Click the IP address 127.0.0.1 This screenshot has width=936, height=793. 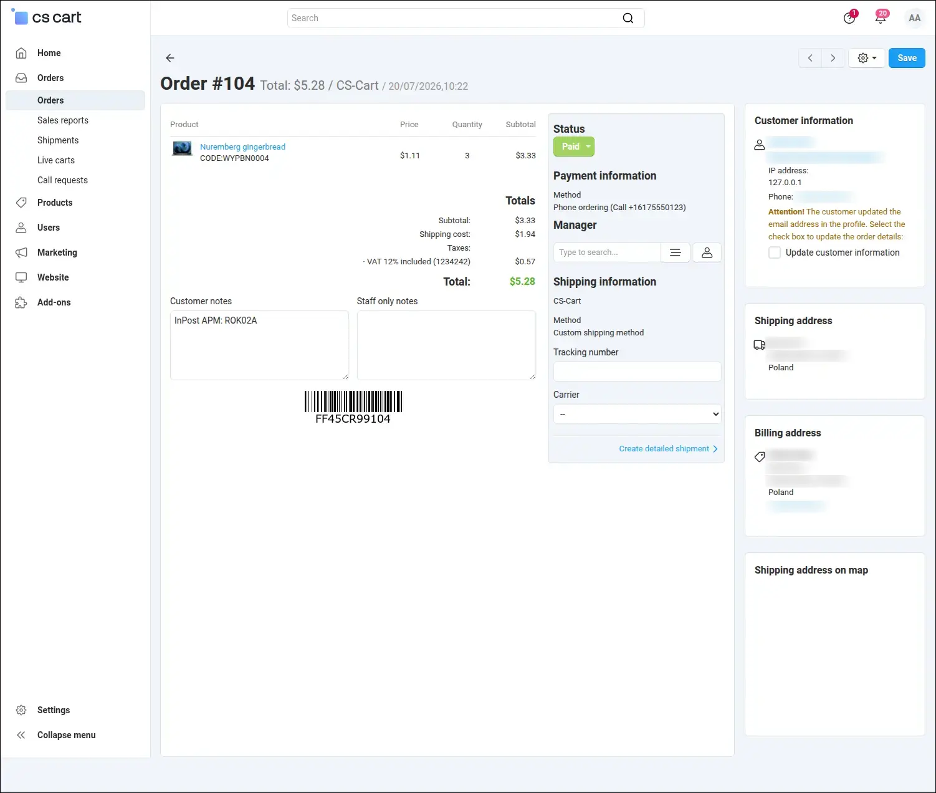(785, 183)
